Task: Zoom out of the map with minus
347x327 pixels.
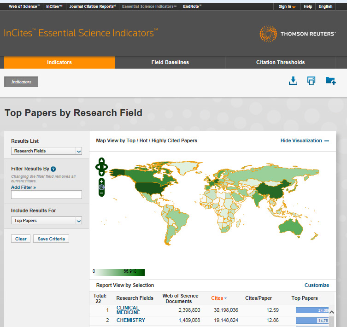Action: (x=101, y=193)
